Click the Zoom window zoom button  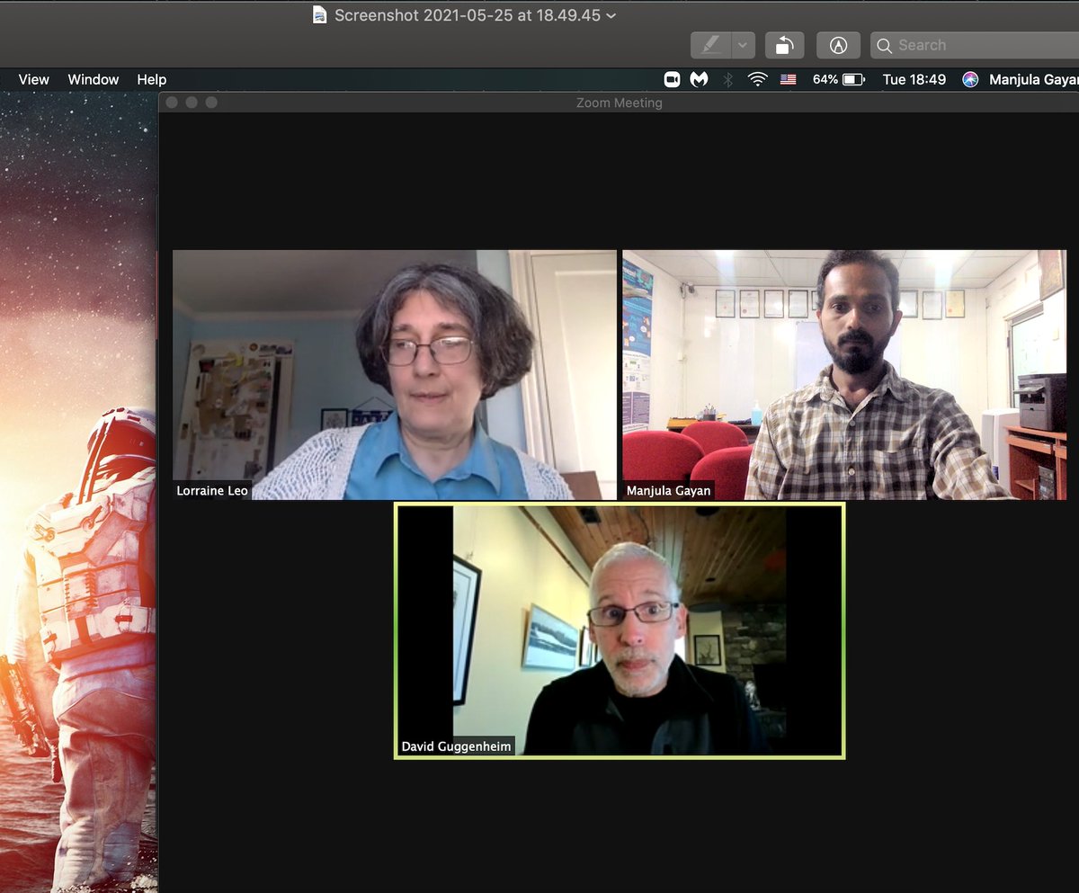(211, 103)
